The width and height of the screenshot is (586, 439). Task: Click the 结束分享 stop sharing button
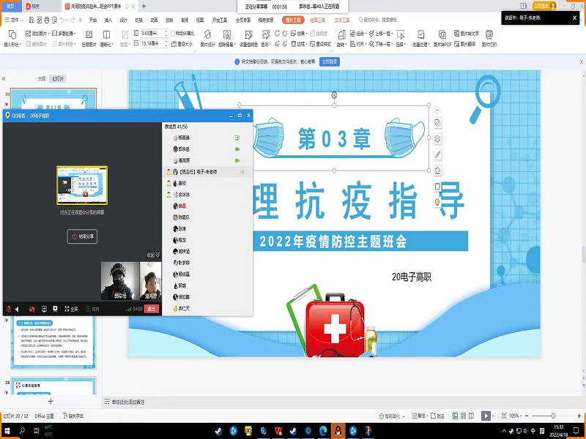(x=83, y=236)
